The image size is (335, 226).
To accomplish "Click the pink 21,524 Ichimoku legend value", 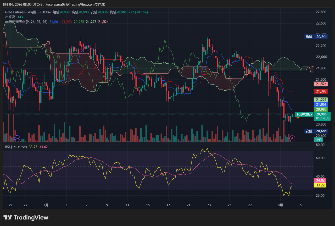I will [103, 22].
